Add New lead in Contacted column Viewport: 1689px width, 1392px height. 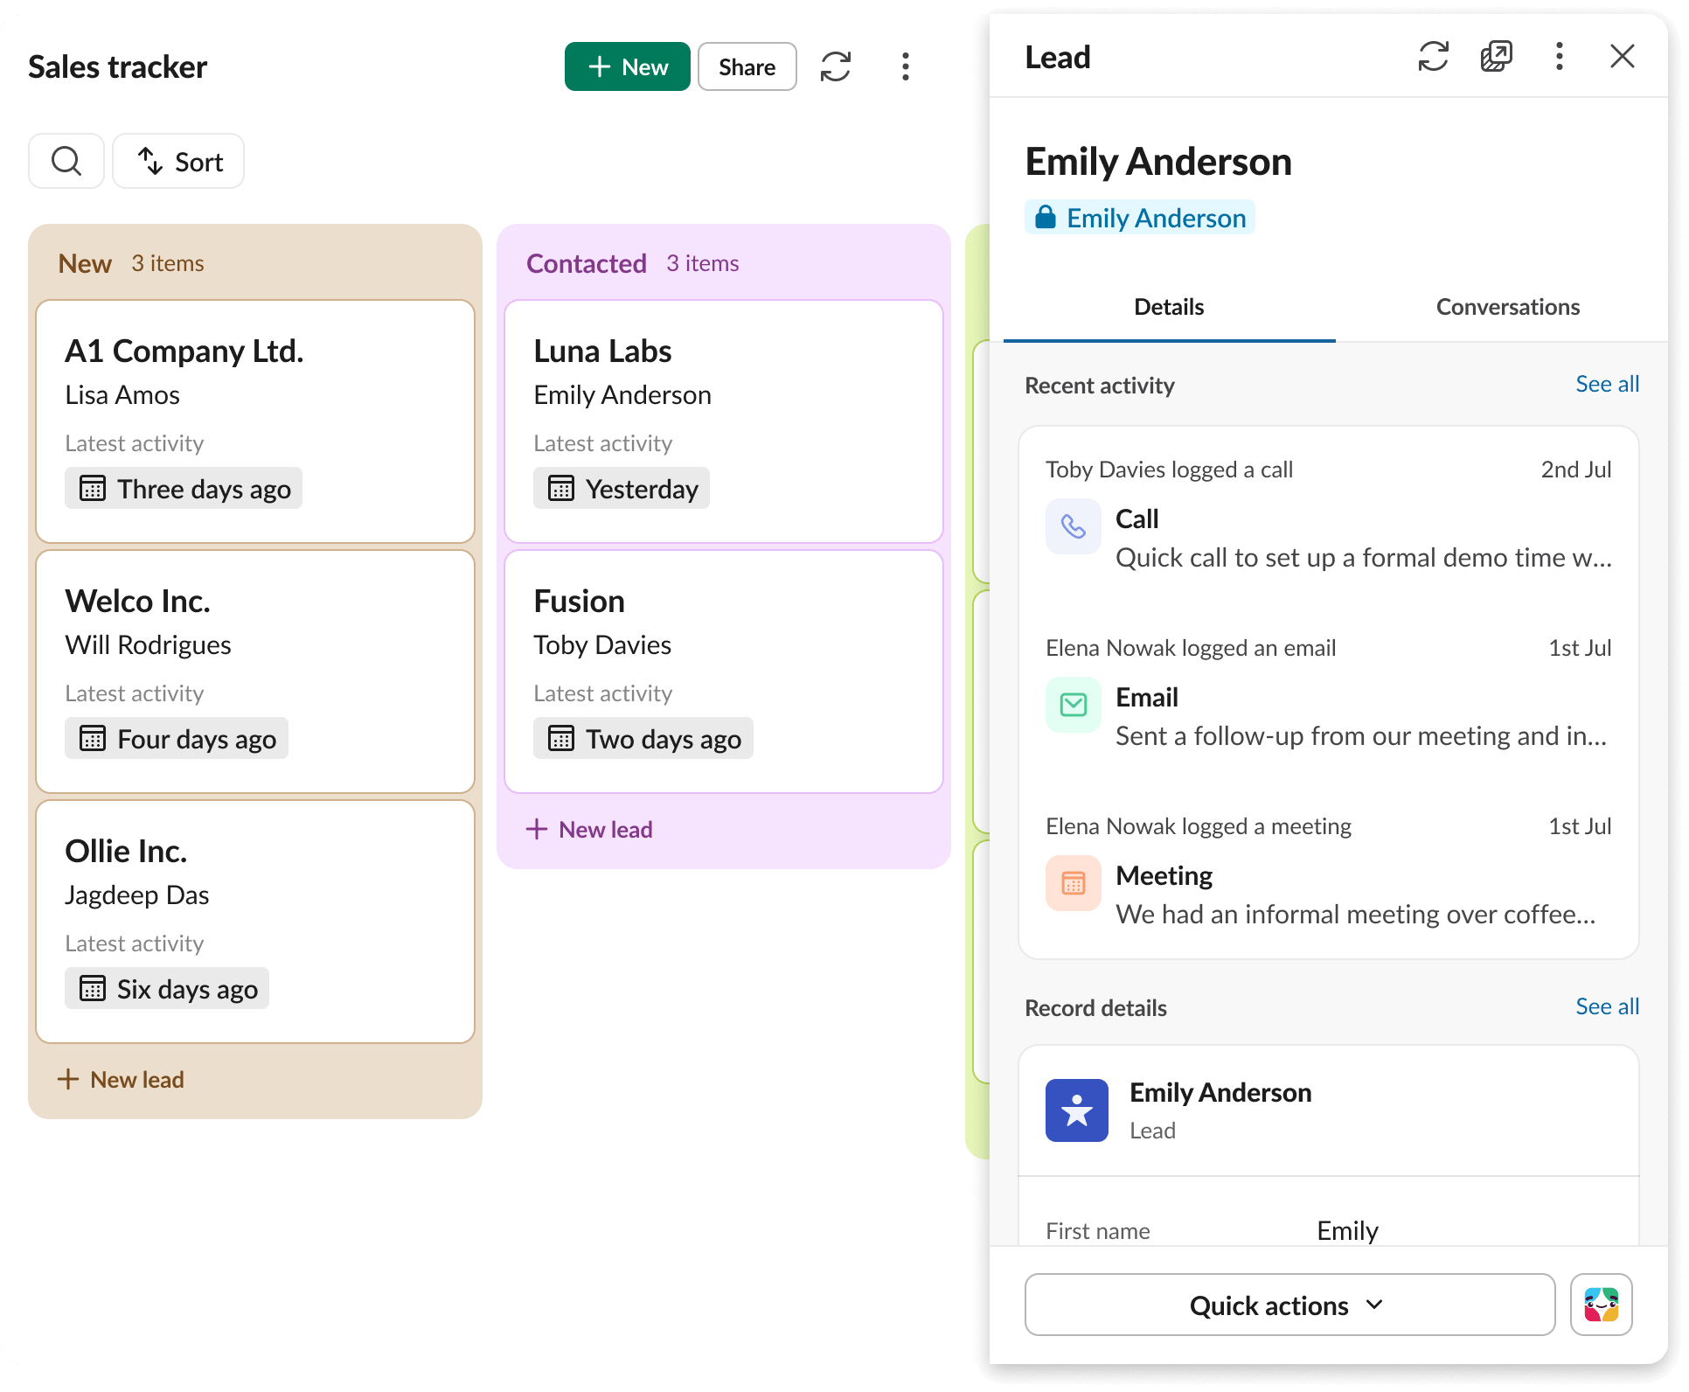click(589, 829)
